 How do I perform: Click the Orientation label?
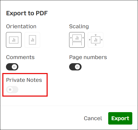[21, 26]
